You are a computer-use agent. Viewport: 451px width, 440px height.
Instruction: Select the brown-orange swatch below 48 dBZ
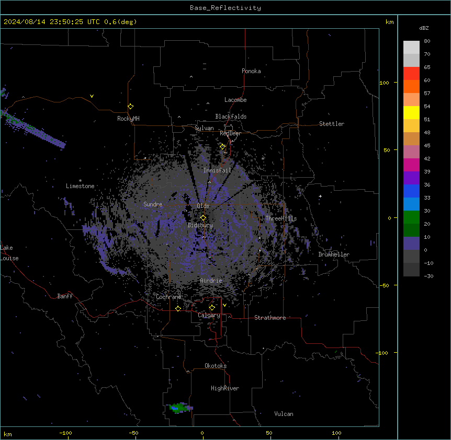(x=411, y=138)
